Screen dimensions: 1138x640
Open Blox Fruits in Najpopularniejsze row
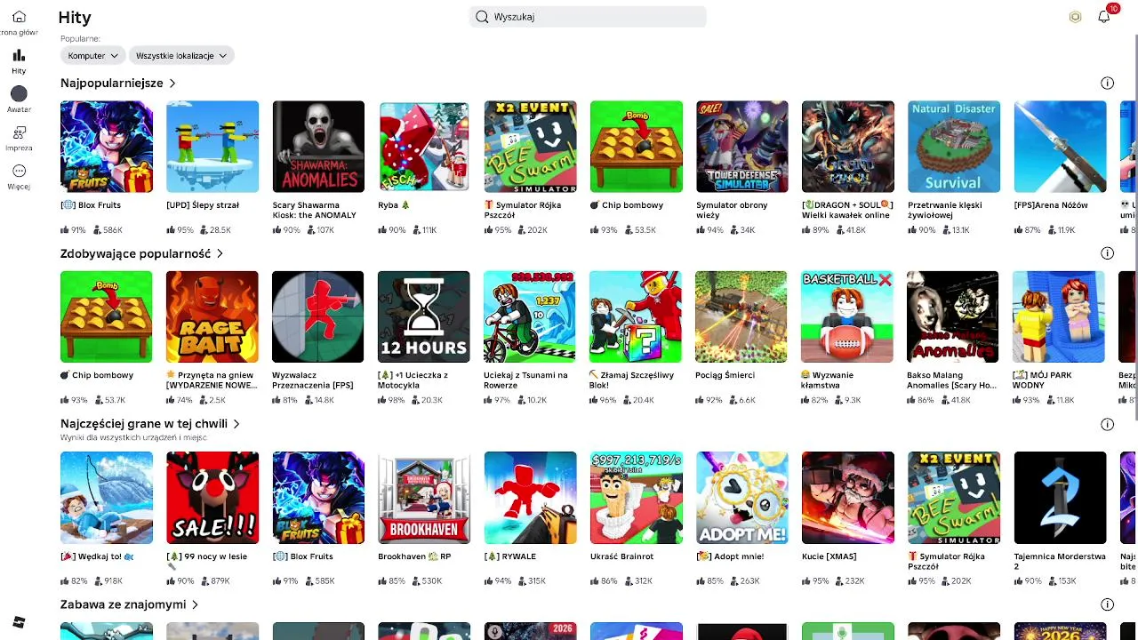pos(107,147)
